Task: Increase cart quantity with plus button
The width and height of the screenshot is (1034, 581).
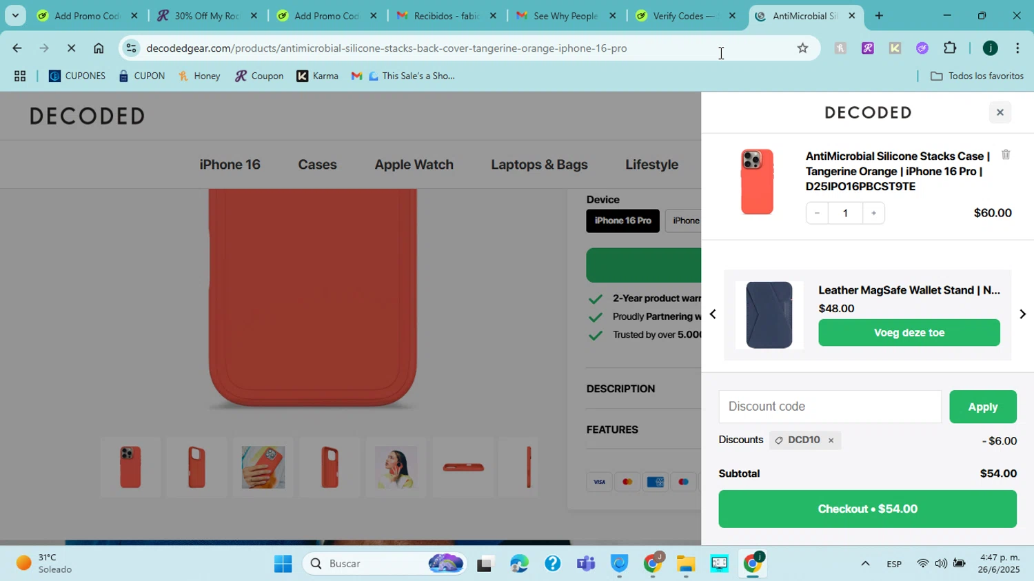Action: [x=873, y=213]
